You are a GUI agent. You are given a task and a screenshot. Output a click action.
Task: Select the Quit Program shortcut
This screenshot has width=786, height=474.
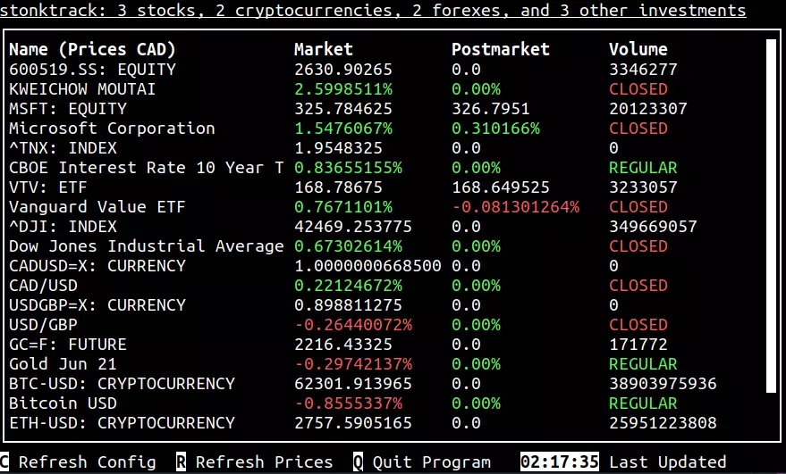(422, 462)
